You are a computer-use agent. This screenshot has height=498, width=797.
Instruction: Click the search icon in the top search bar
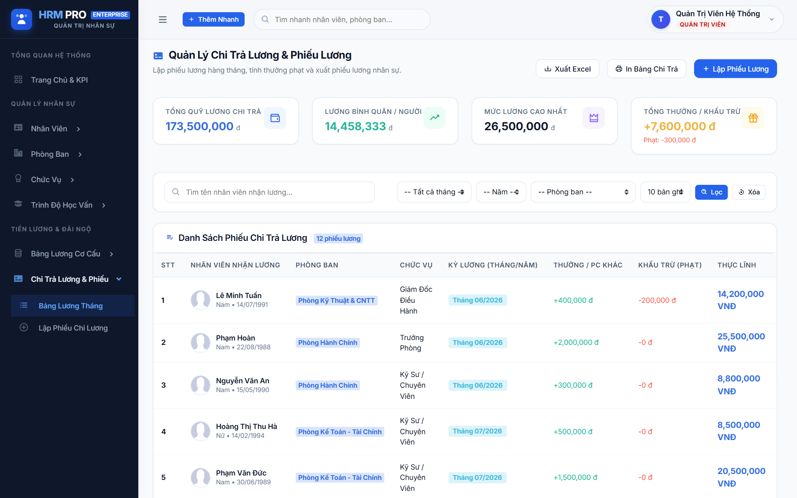pos(265,19)
